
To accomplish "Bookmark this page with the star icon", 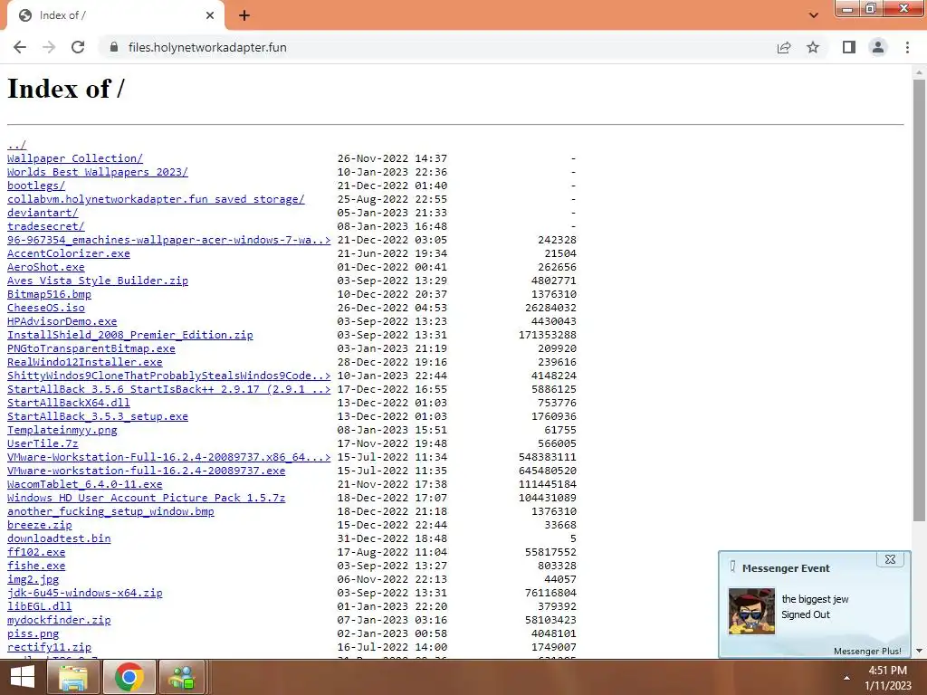I will point(813,47).
